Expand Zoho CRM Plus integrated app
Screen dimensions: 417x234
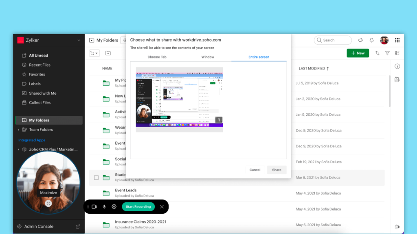point(18,149)
